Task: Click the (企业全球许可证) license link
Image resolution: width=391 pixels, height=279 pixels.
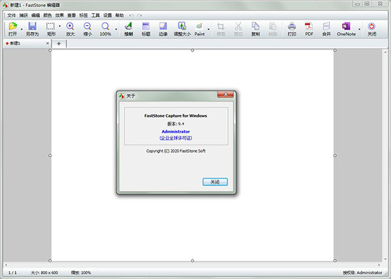Action: tap(176, 138)
